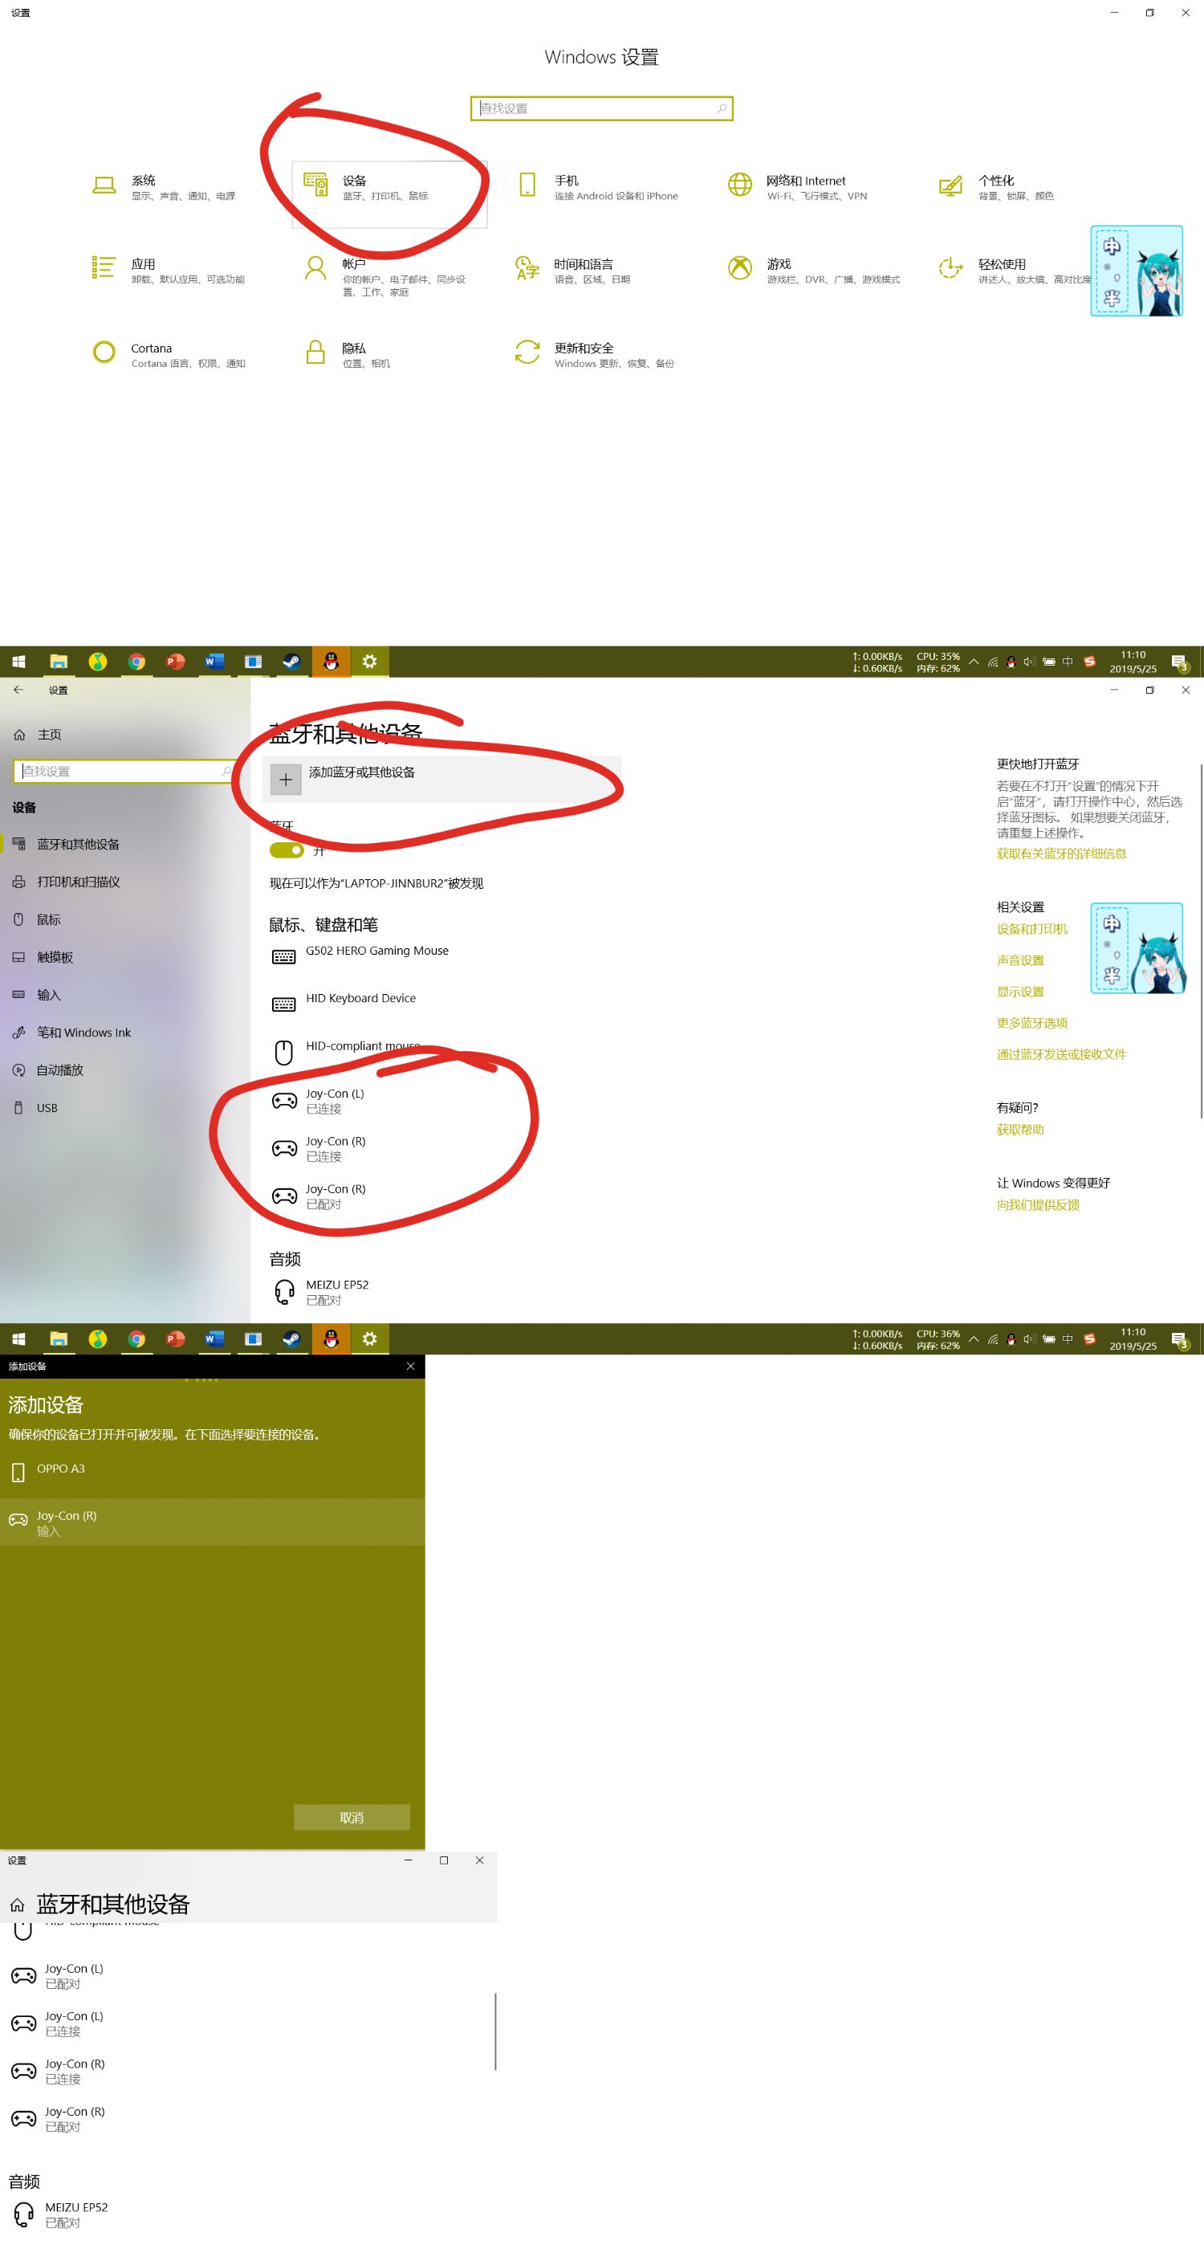1204x2241 pixels.
Task: Click the 向我们提供反馈 link
Action: coord(1038,1205)
